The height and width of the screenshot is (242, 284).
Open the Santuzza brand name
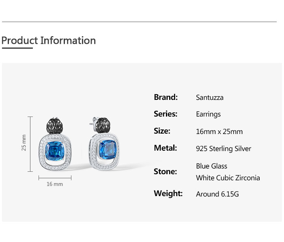tap(209, 97)
